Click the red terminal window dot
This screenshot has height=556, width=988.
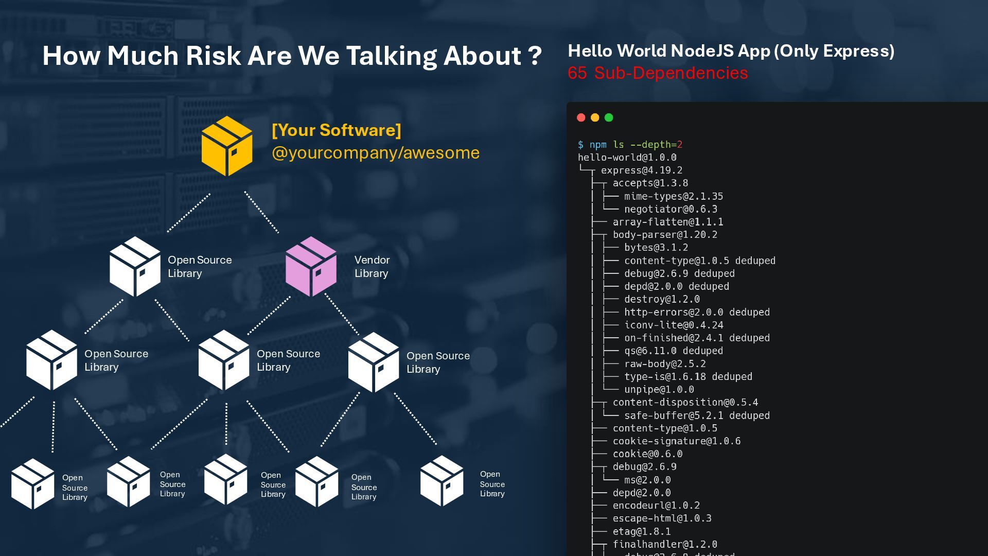tap(581, 117)
